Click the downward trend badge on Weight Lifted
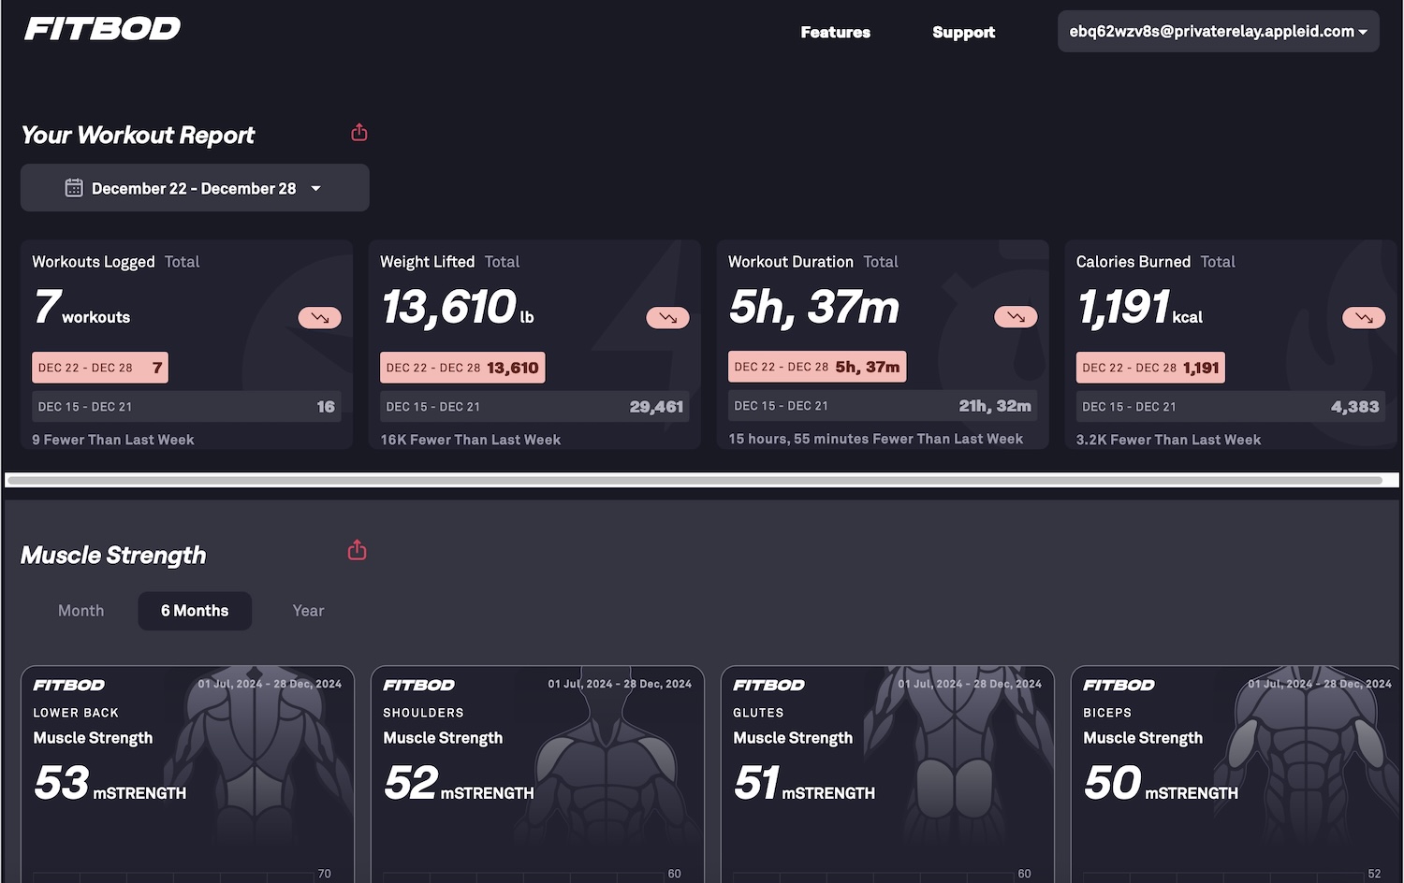 click(668, 318)
